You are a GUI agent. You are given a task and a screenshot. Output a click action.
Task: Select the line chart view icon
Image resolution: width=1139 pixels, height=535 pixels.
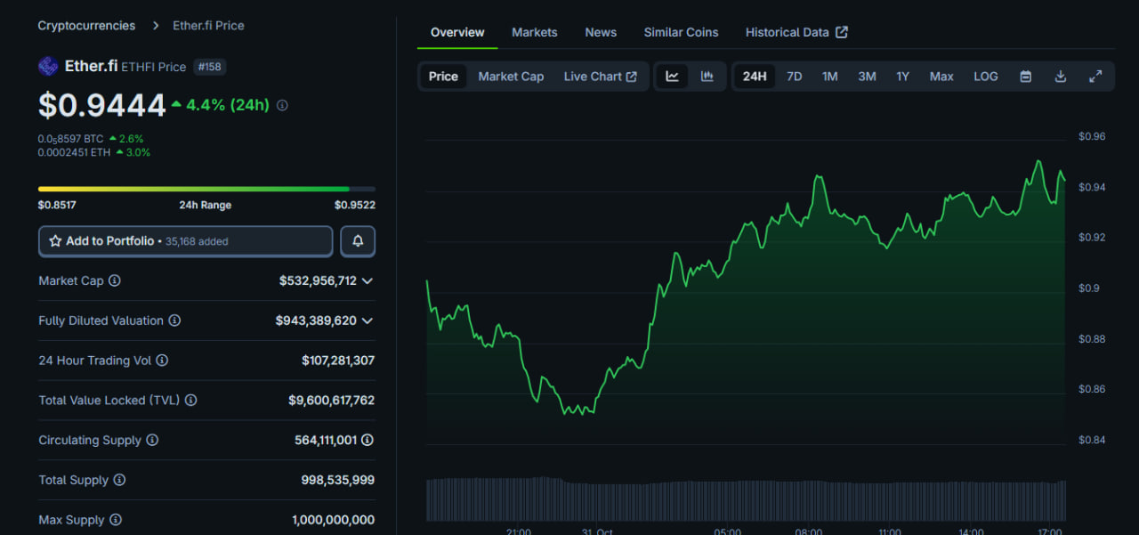pos(672,77)
